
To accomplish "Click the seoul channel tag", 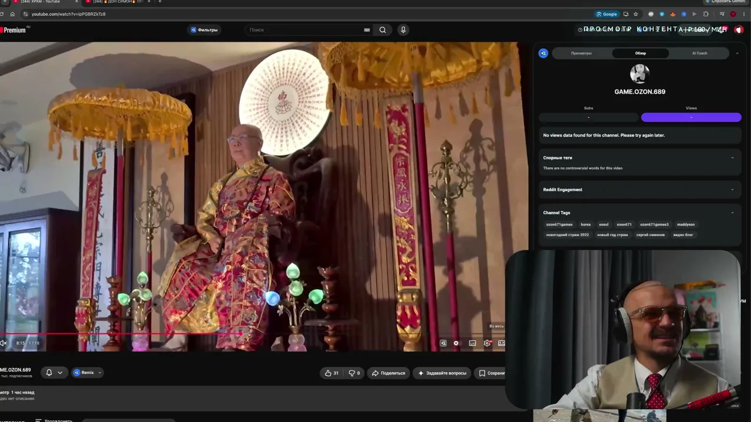I will point(604,224).
